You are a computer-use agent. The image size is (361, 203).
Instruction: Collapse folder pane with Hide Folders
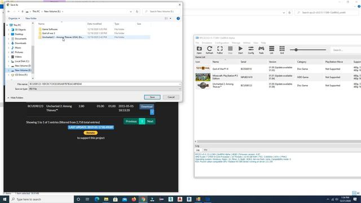[15, 98]
